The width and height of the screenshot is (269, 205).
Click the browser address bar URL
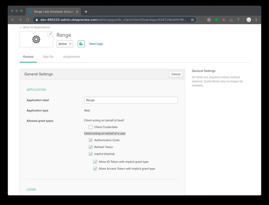pos(113,20)
